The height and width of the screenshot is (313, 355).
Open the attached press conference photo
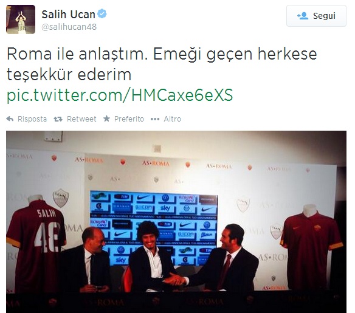pyautogui.click(x=176, y=222)
